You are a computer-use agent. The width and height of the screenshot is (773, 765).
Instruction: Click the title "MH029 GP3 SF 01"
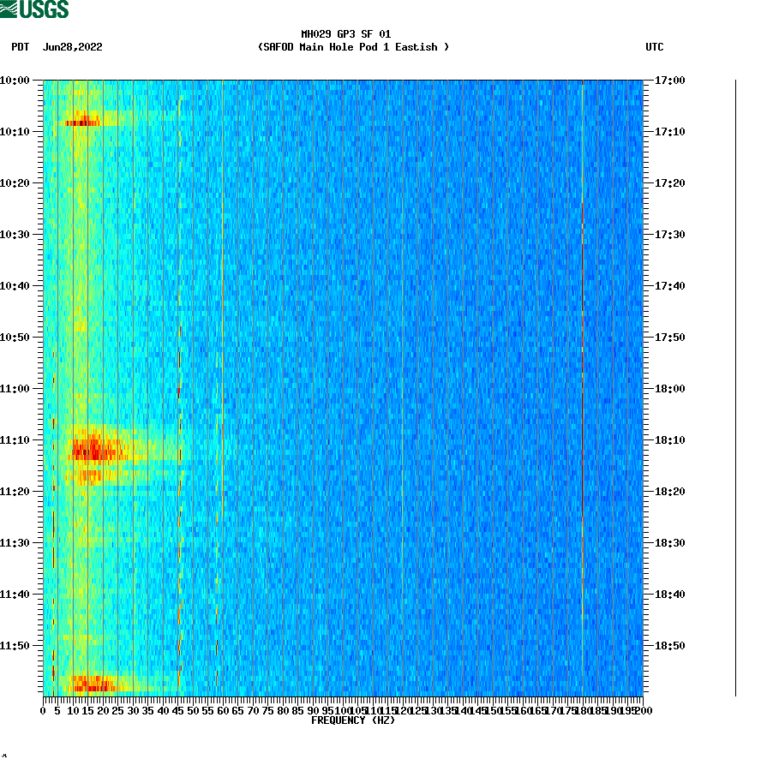point(345,35)
